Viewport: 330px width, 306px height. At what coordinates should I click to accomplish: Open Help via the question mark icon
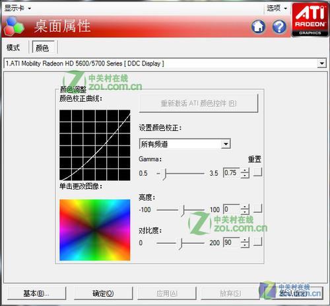point(279,26)
